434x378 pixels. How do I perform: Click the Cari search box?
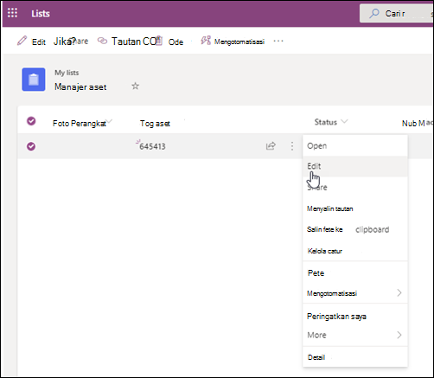click(397, 13)
